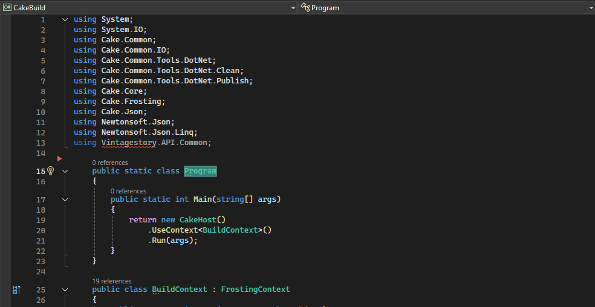Collapse the using directives block
The height and width of the screenshot is (307, 595).
[65, 19]
